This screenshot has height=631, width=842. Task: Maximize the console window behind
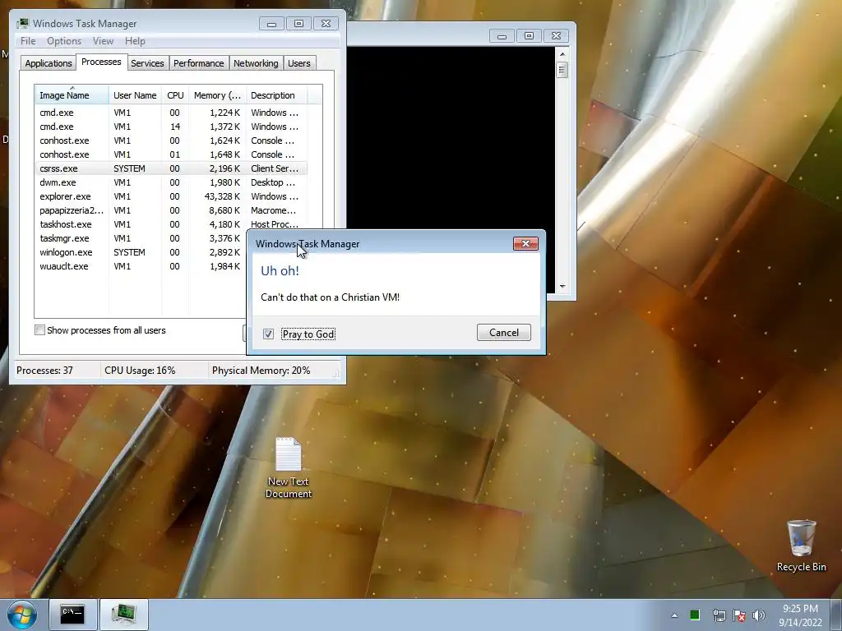pos(529,36)
